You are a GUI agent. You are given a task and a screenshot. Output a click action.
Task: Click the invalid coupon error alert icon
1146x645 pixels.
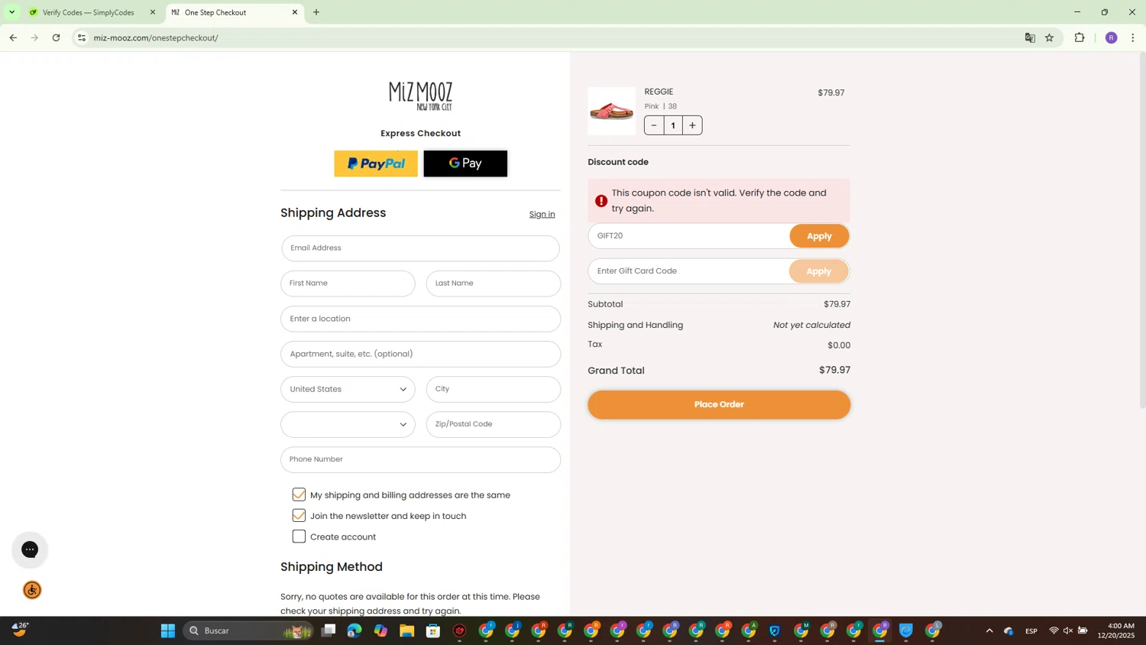point(601,201)
